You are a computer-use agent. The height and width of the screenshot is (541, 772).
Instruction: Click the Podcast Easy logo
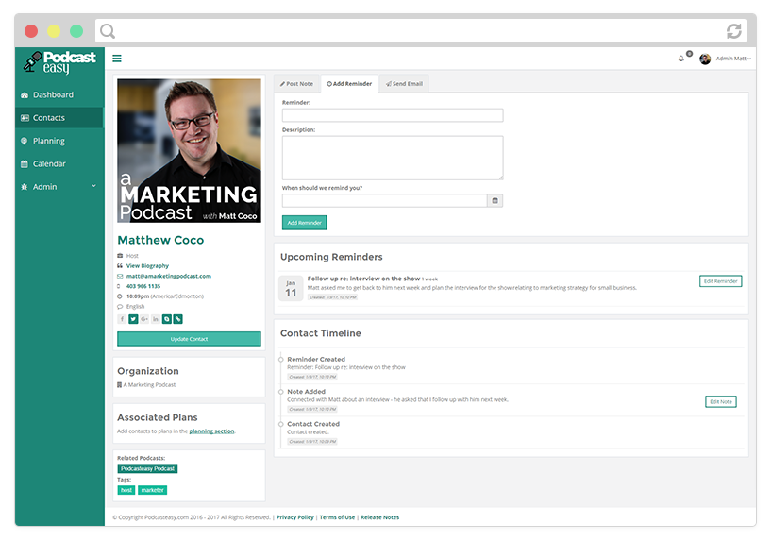click(59, 62)
